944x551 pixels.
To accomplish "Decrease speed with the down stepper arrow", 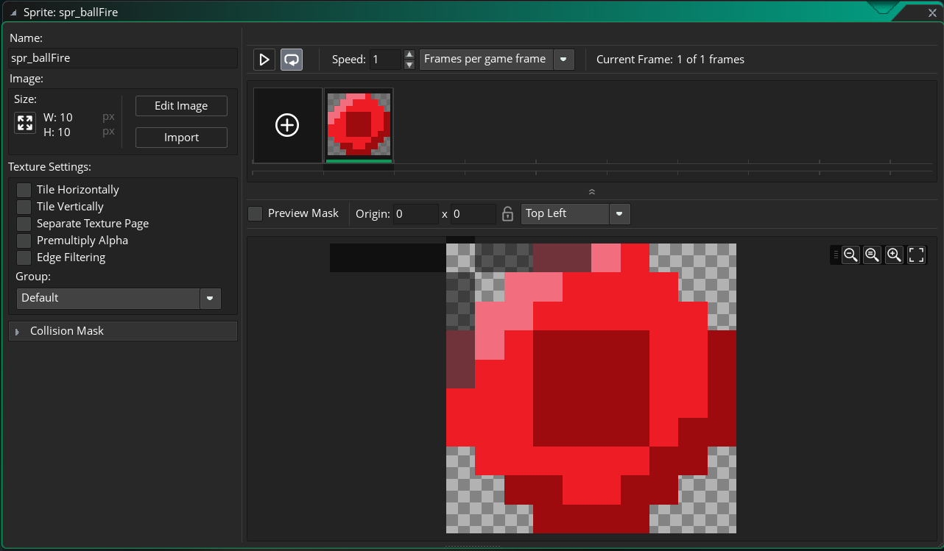I will click(x=409, y=65).
